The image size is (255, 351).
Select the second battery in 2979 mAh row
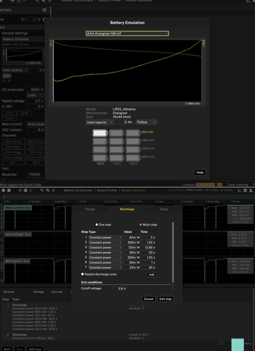pos(117,150)
